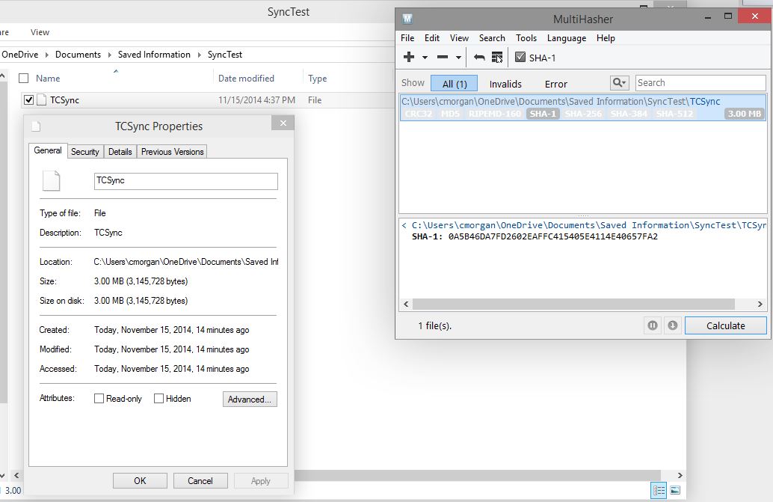Uncheck the TCSync file checkbox in Explorer
The width and height of the screenshot is (773, 502).
click(x=28, y=100)
